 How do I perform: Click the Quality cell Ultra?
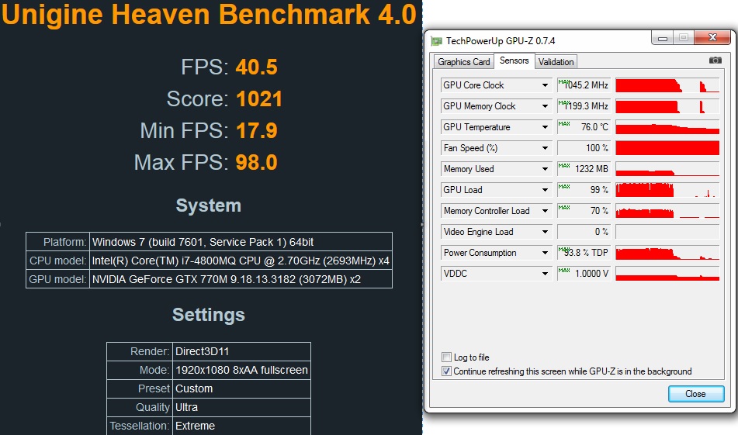pyautogui.click(x=241, y=407)
